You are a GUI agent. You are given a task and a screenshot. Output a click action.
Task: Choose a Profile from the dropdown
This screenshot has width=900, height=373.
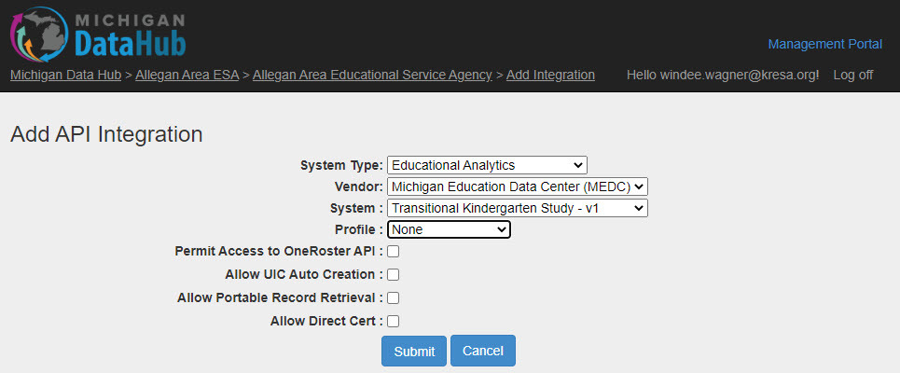(449, 229)
